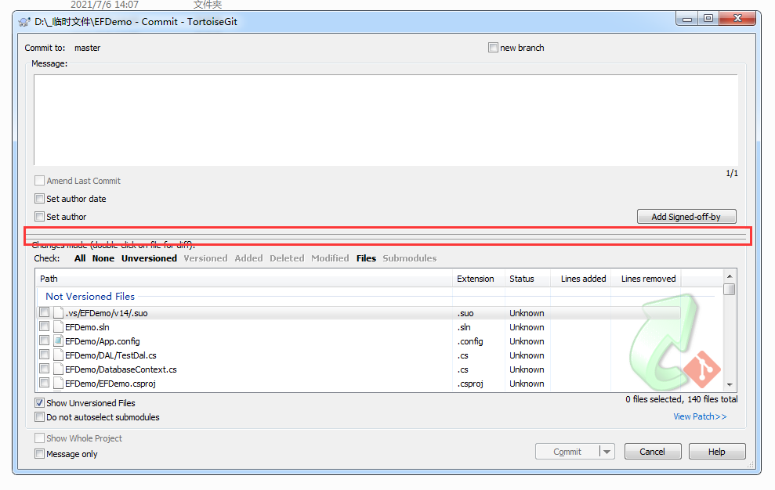Collapse the Not Versioned Files group
This screenshot has height=490, width=775.
coord(89,297)
